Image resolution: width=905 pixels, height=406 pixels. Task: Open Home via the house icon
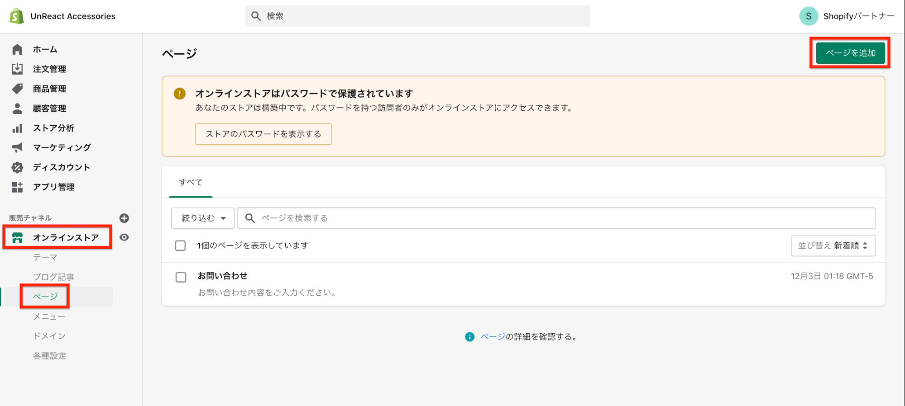click(17, 49)
